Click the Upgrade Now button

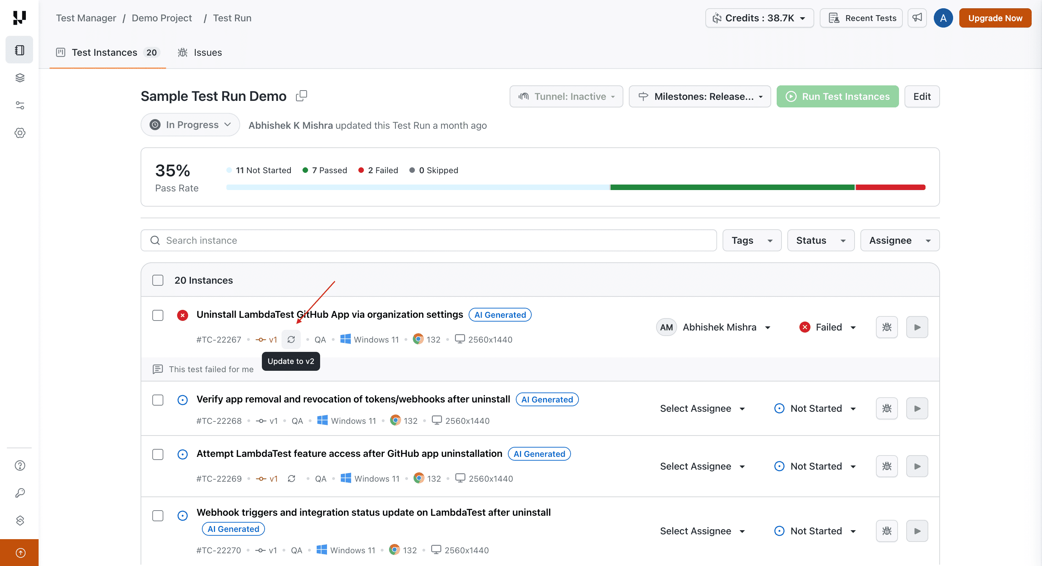pos(995,18)
